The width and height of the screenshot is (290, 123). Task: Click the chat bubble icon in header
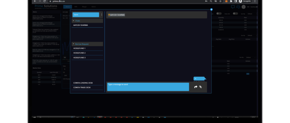pyautogui.click(x=233, y=6)
